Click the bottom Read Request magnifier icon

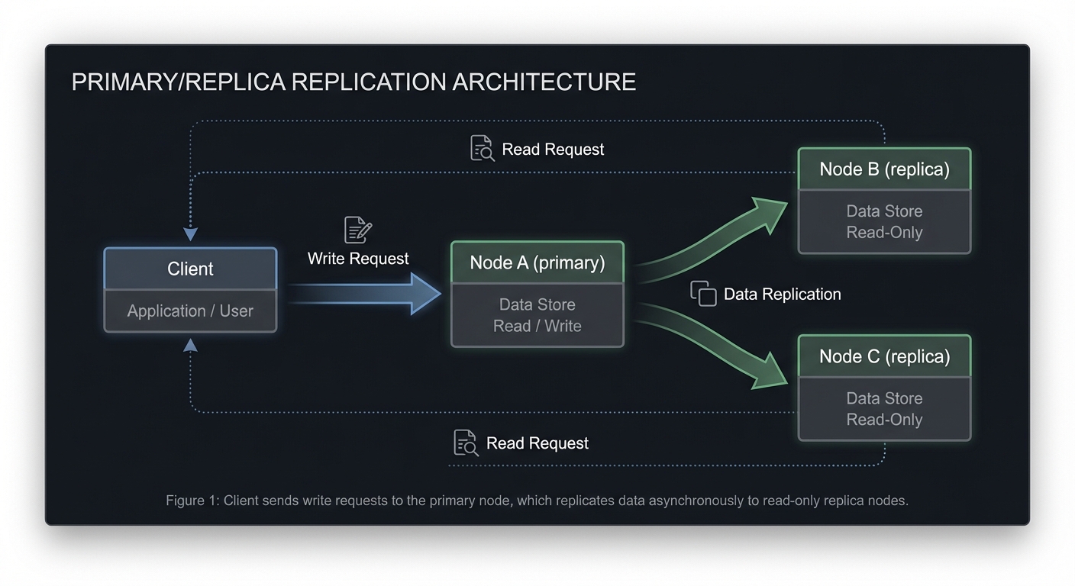465,443
